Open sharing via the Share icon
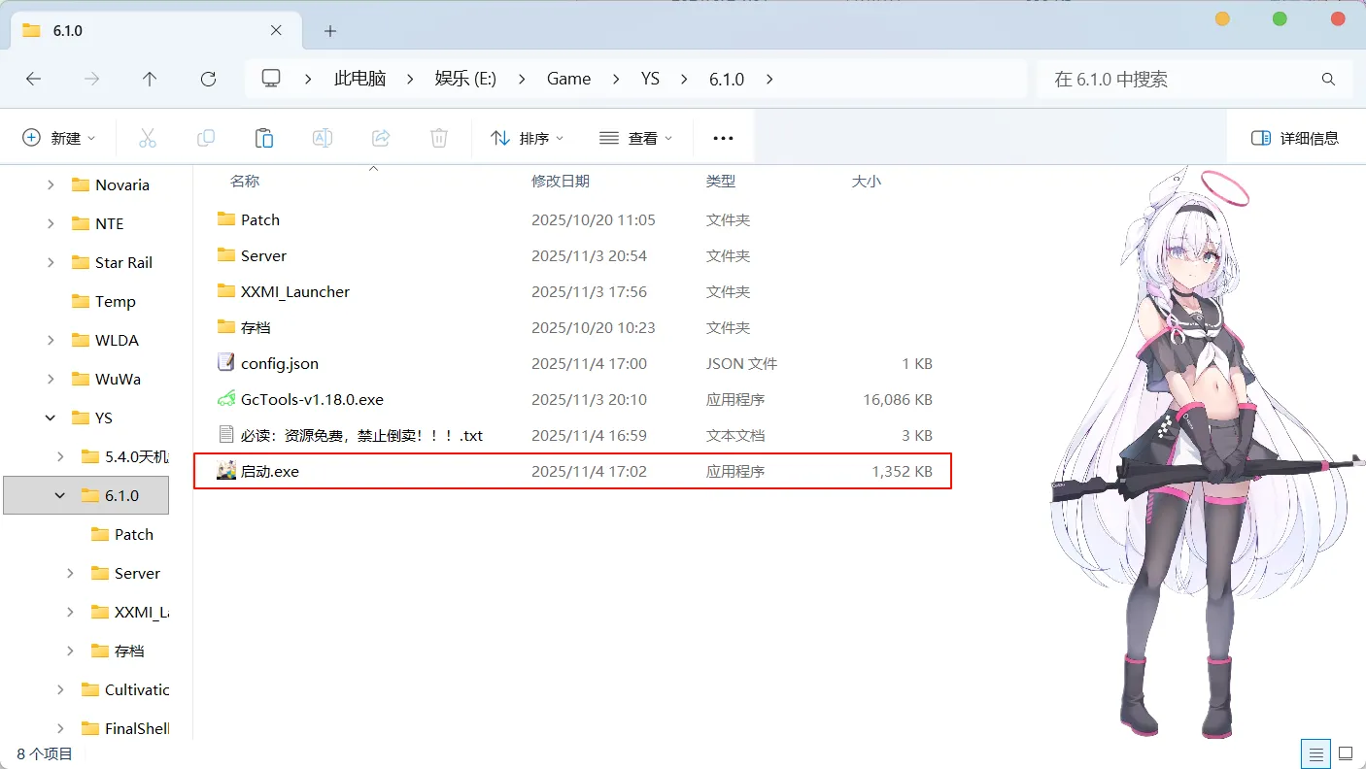This screenshot has width=1366, height=769. pyautogui.click(x=381, y=137)
